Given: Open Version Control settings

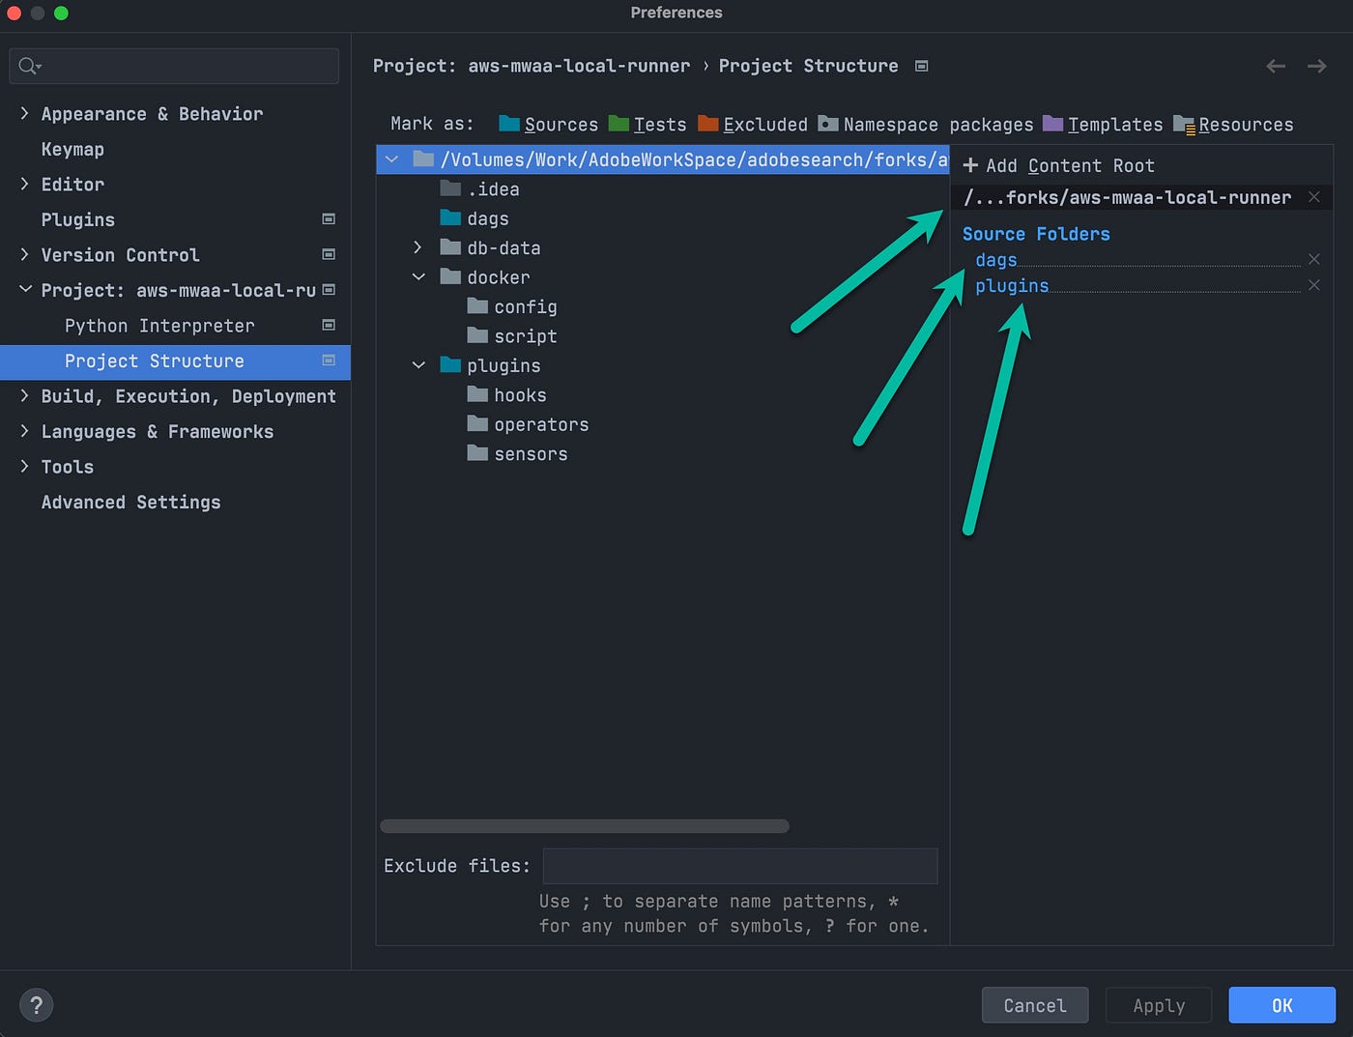Looking at the screenshot, I should [120, 255].
